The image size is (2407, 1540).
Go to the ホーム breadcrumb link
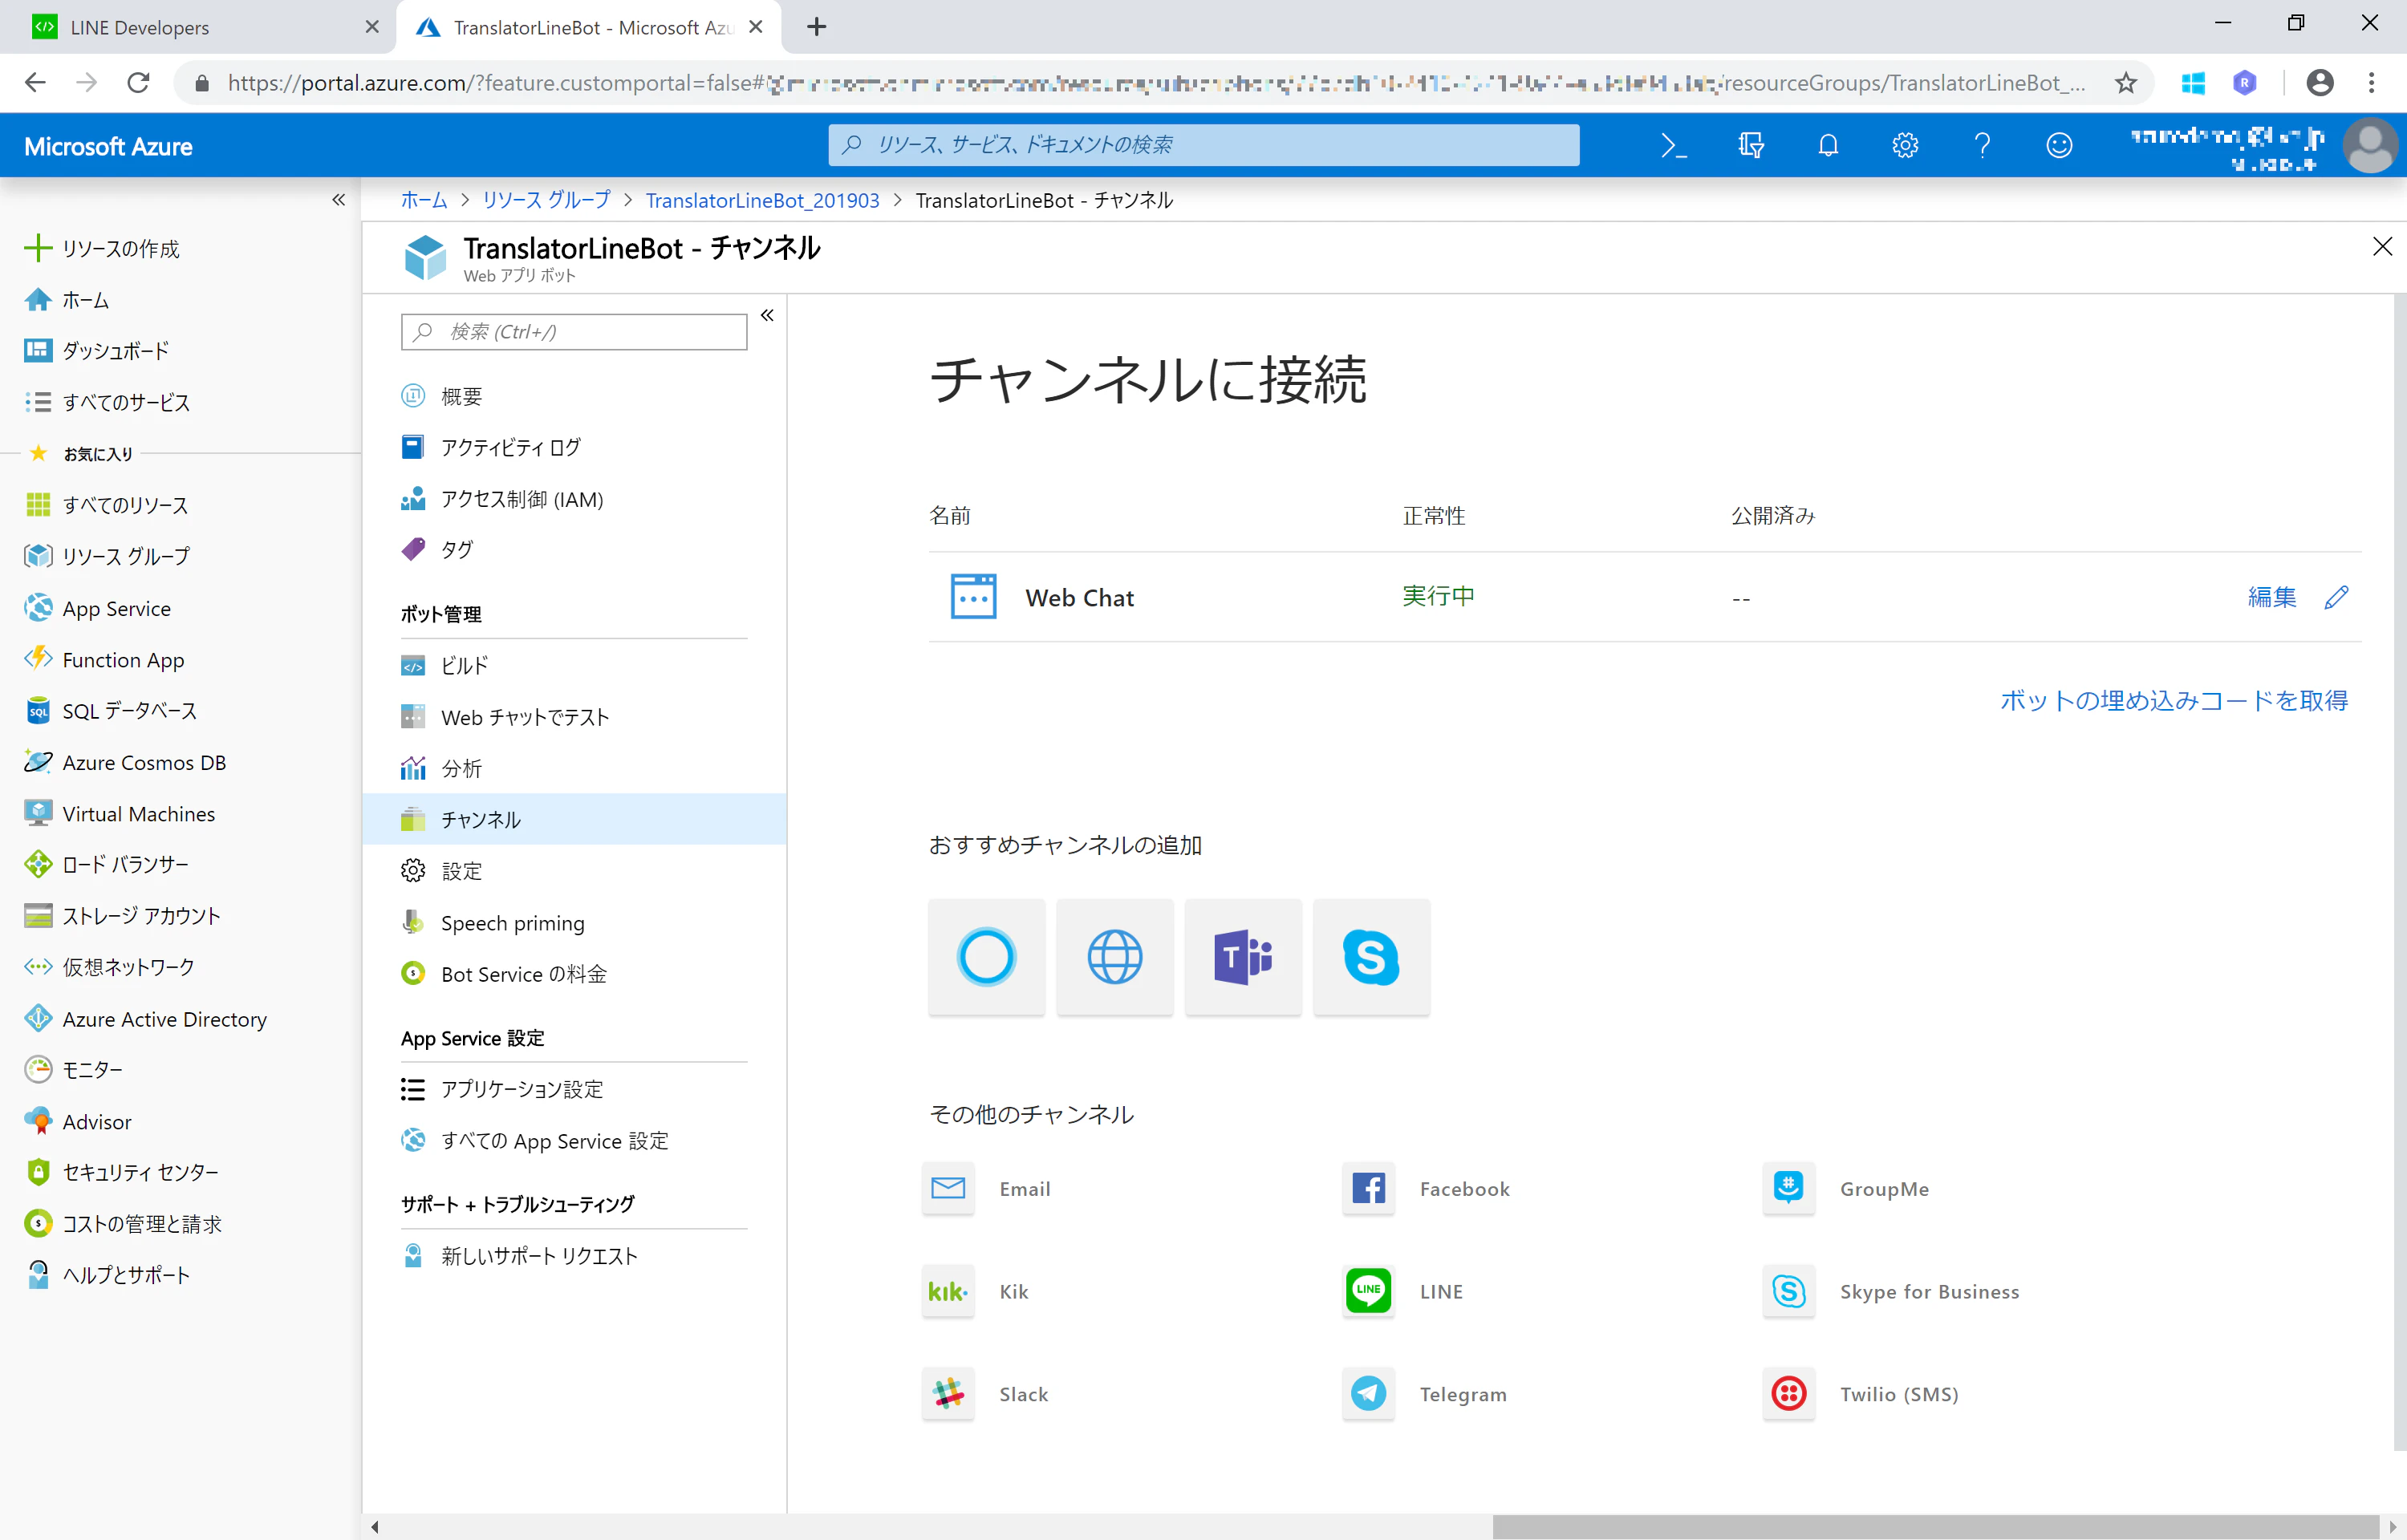click(424, 200)
